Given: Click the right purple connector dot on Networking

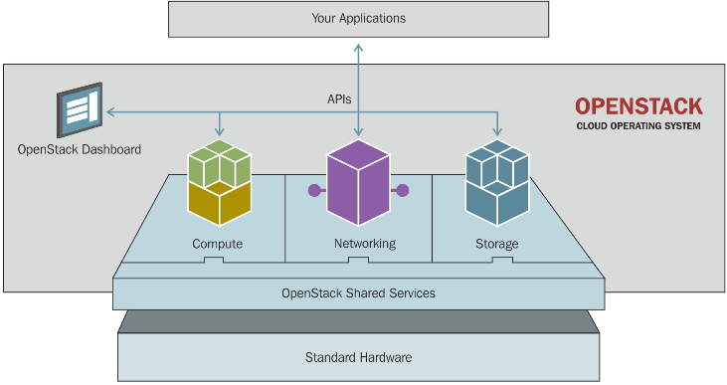Looking at the screenshot, I should click(x=403, y=190).
